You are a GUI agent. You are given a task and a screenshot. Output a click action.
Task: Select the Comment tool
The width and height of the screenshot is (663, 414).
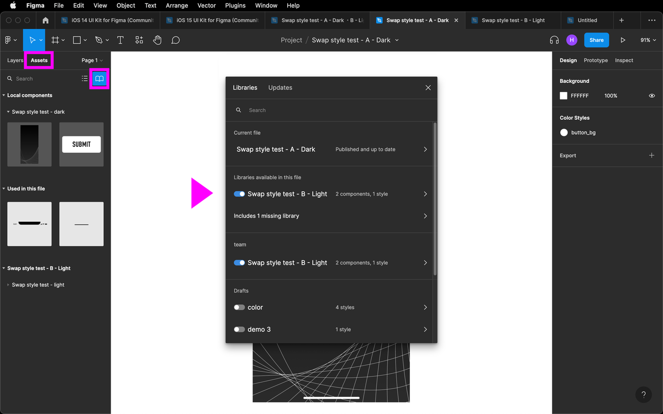point(176,40)
